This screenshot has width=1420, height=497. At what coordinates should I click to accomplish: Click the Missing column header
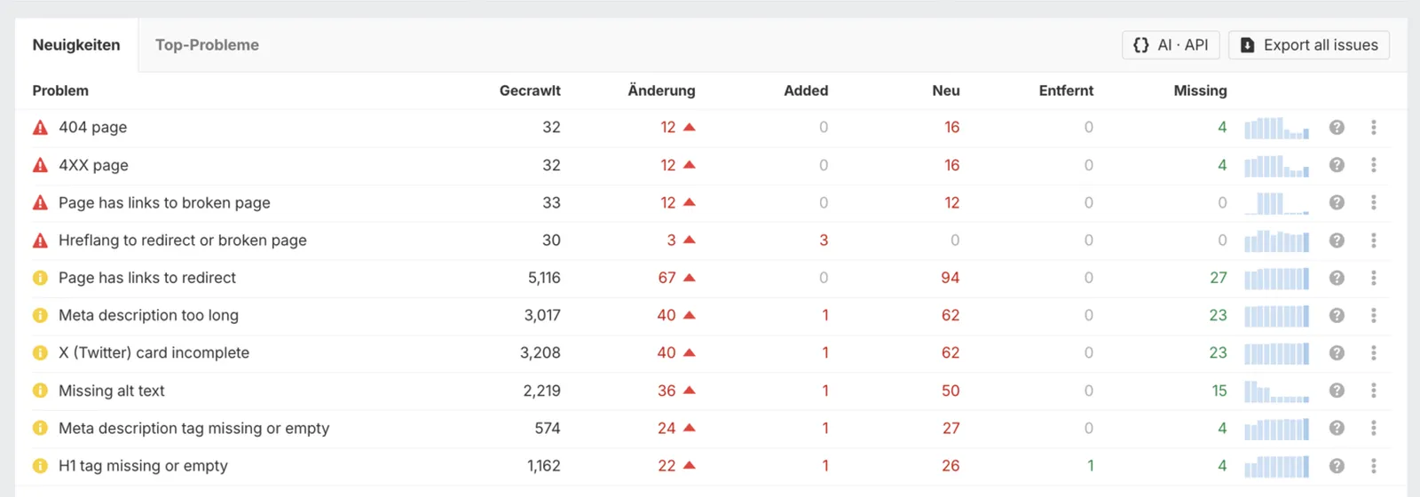coord(1200,91)
